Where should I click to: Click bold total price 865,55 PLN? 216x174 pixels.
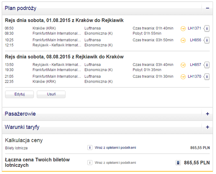coord(197,163)
